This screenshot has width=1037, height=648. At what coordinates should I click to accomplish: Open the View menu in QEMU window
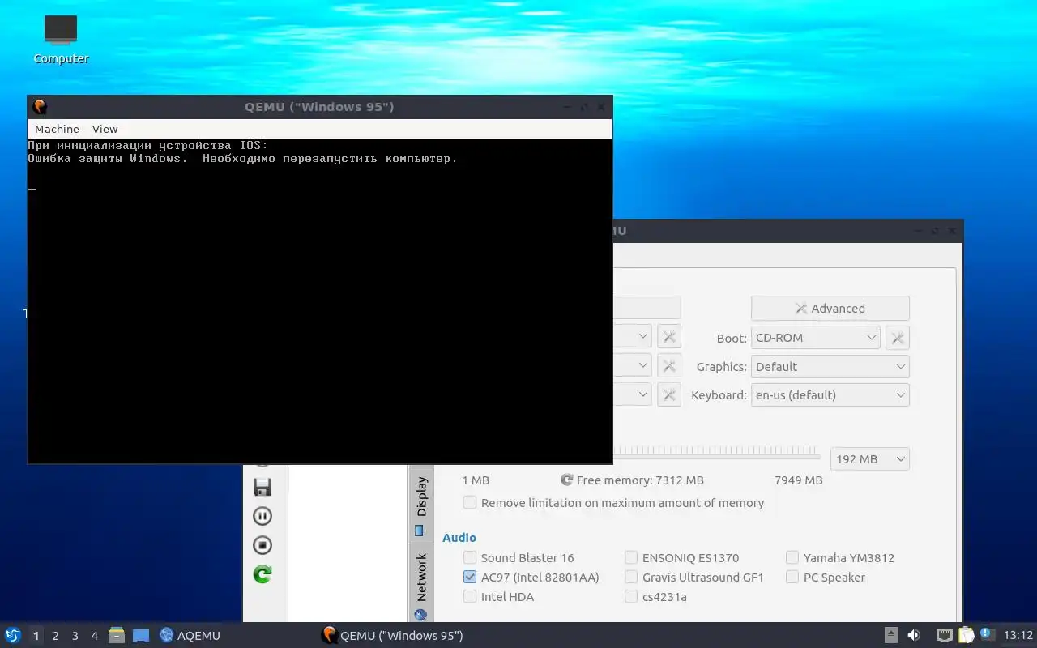(x=105, y=129)
